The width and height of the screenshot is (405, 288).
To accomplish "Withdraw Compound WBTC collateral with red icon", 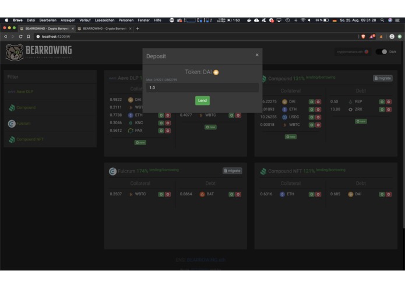I will coord(318,125).
